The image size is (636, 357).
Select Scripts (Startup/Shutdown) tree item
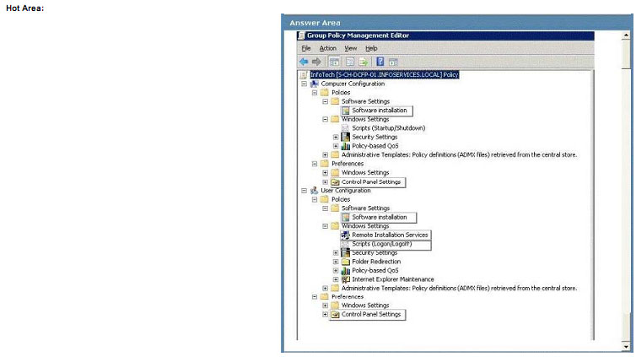(389, 128)
